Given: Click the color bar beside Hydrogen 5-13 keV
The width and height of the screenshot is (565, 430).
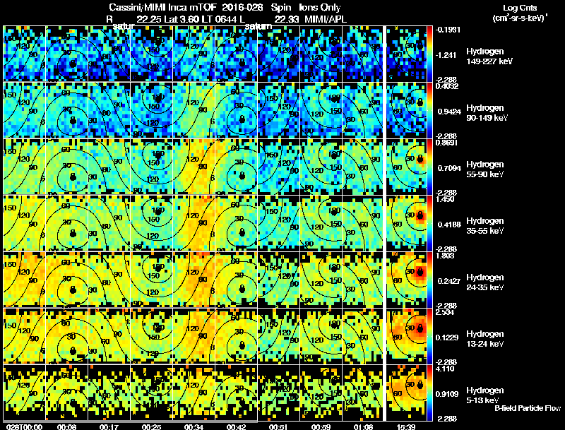Looking at the screenshot, I should coord(429,393).
